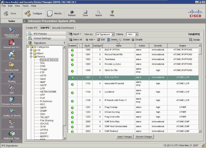Switch to the Create IPS tab

point(31,28)
